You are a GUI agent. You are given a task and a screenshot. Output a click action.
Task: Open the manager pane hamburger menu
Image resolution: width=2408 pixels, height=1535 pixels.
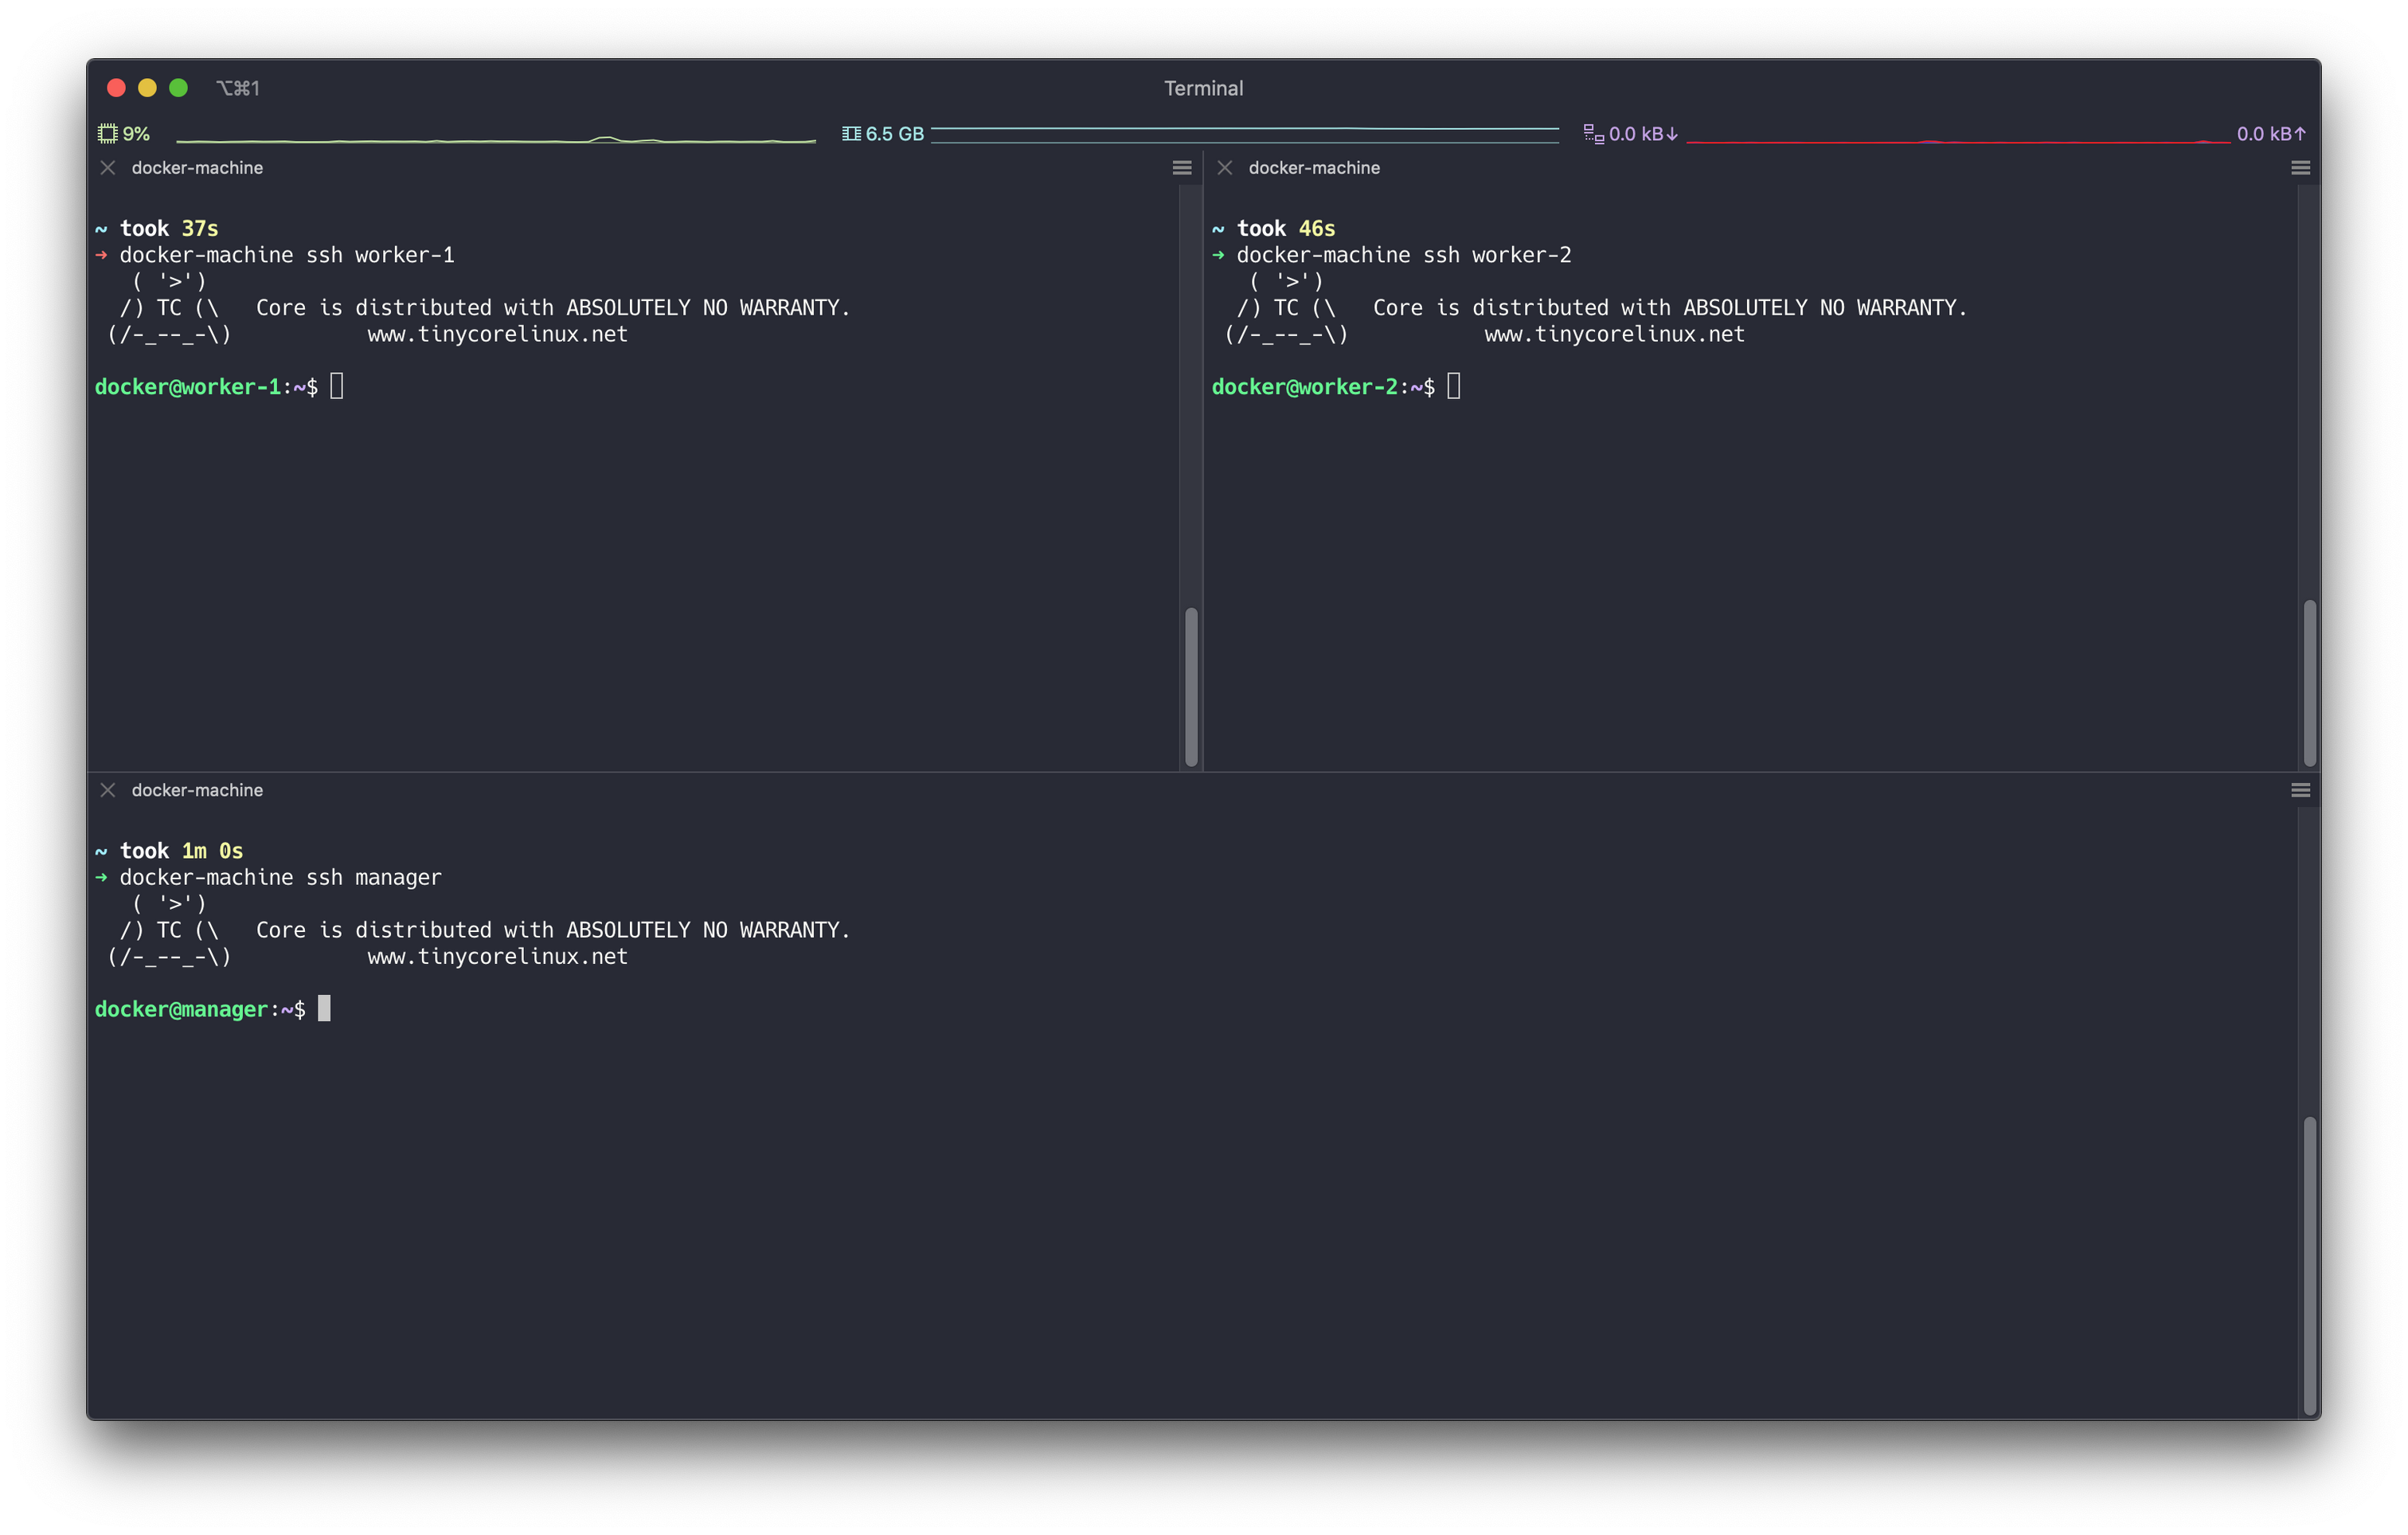tap(2300, 789)
